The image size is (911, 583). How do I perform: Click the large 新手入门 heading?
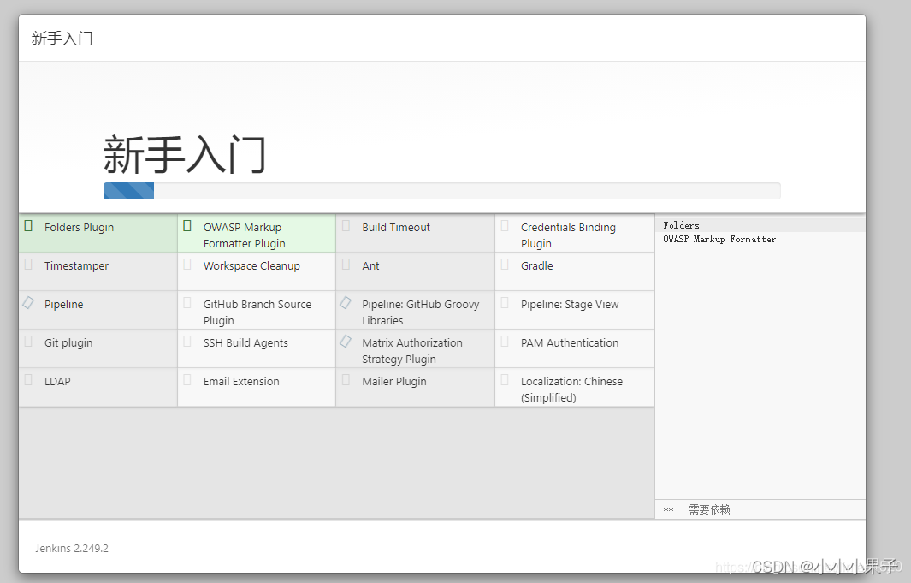pos(185,154)
